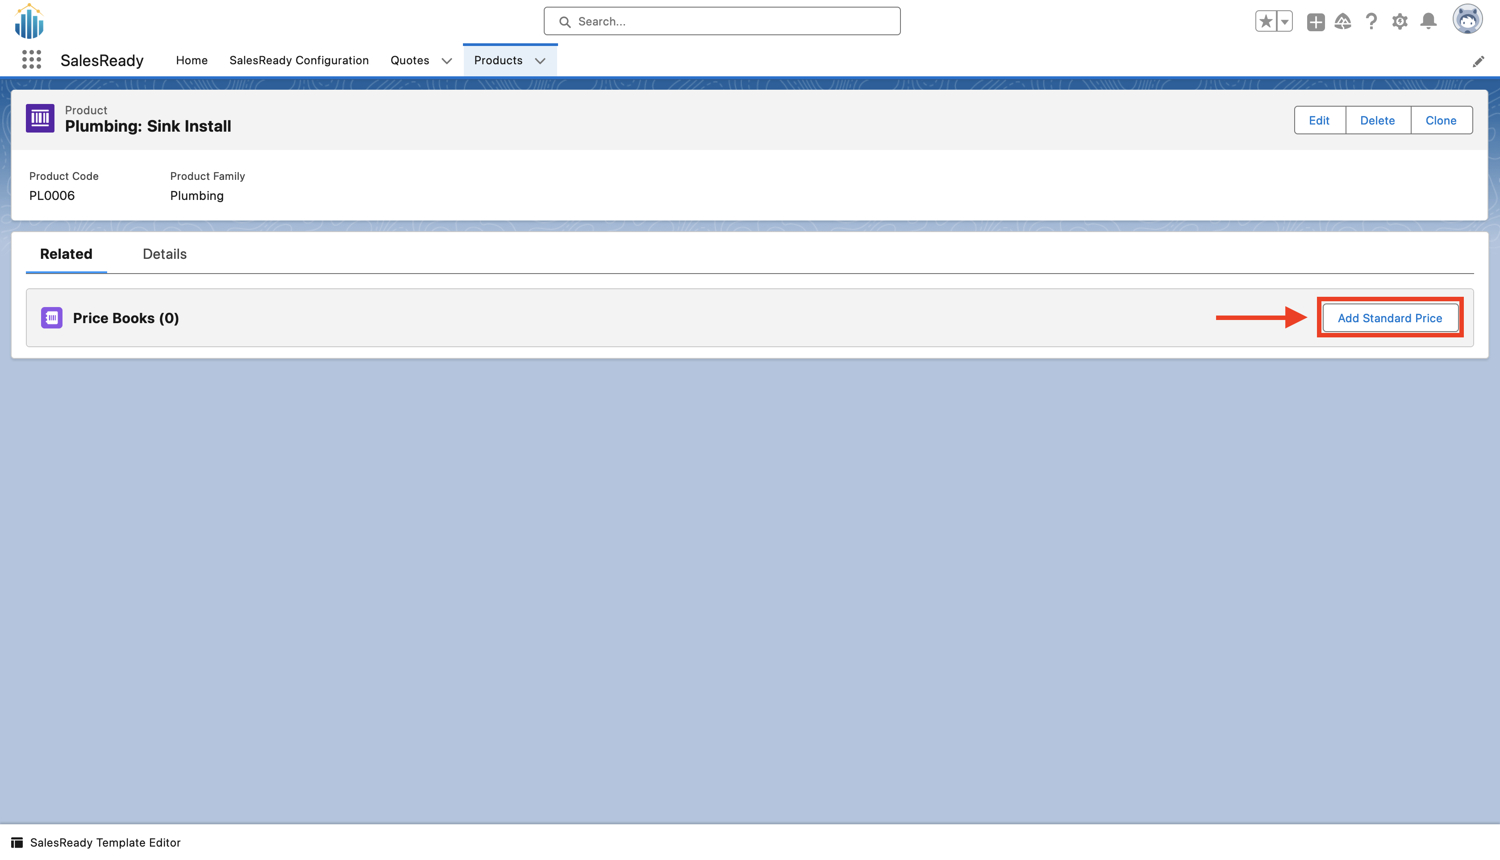Navigate to the Home tab

(192, 60)
